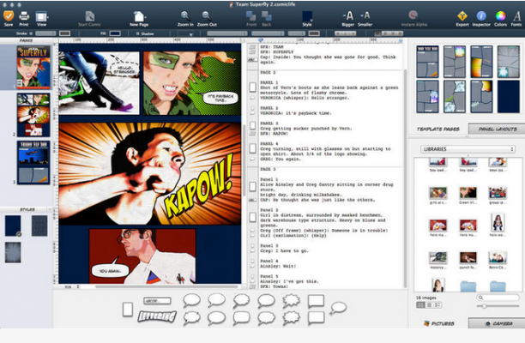Select the 'Retro Co...' library image

(x=498, y=260)
